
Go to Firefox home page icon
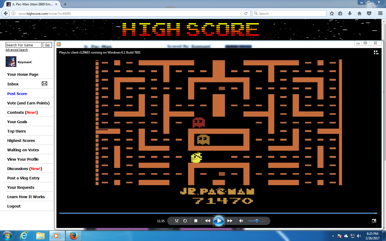pos(359,13)
